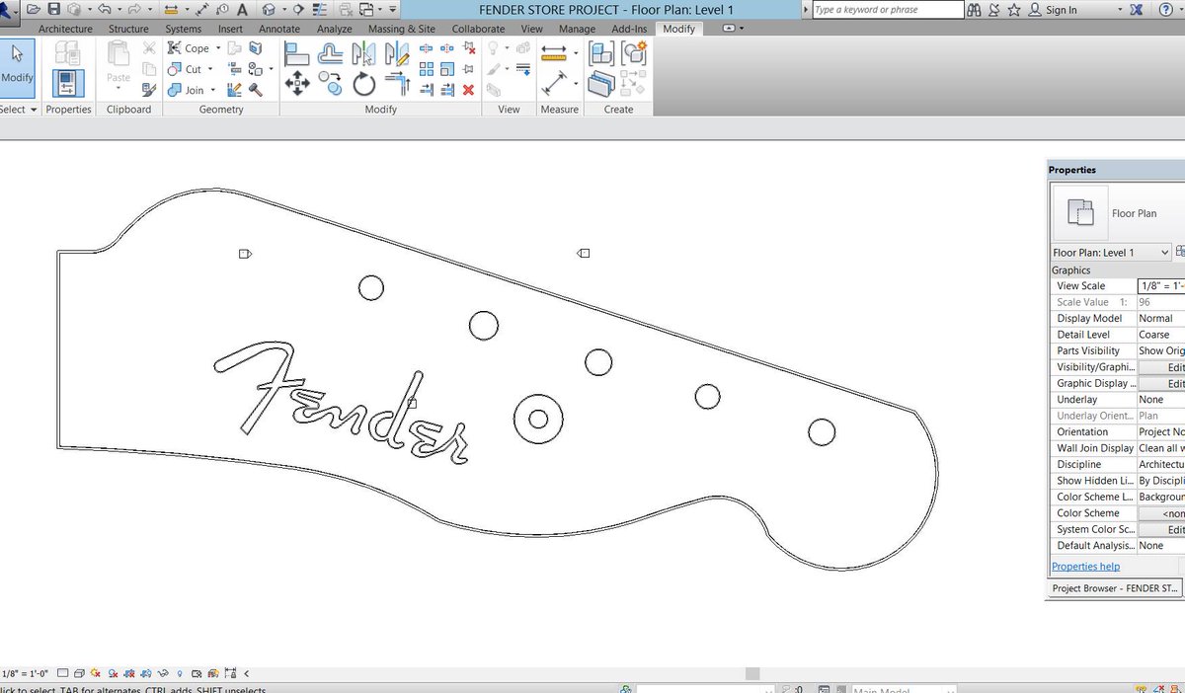Open the Structure ribbon tab
1185x693 pixels.
[x=128, y=29]
